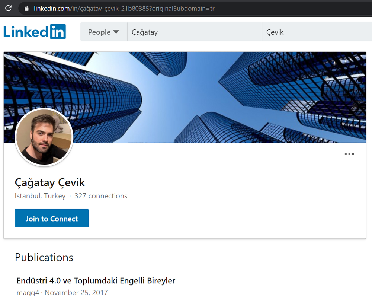Click the magg4 November 25, 2017 line
372x296 pixels.
[62, 292]
